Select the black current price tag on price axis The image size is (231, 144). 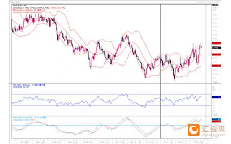pos(216,48)
